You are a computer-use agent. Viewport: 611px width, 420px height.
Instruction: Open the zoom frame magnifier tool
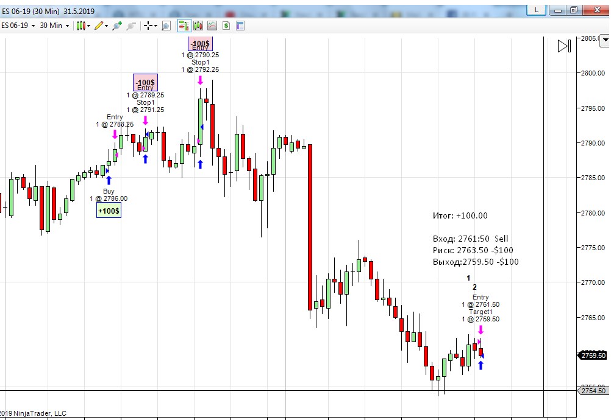coord(166,26)
